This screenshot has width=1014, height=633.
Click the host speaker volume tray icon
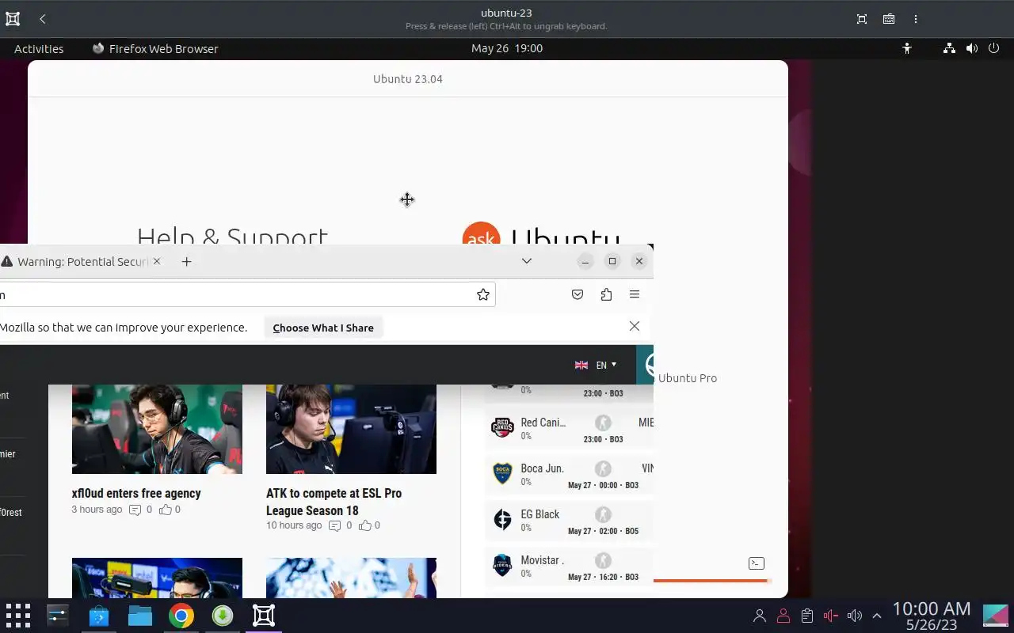click(x=854, y=616)
